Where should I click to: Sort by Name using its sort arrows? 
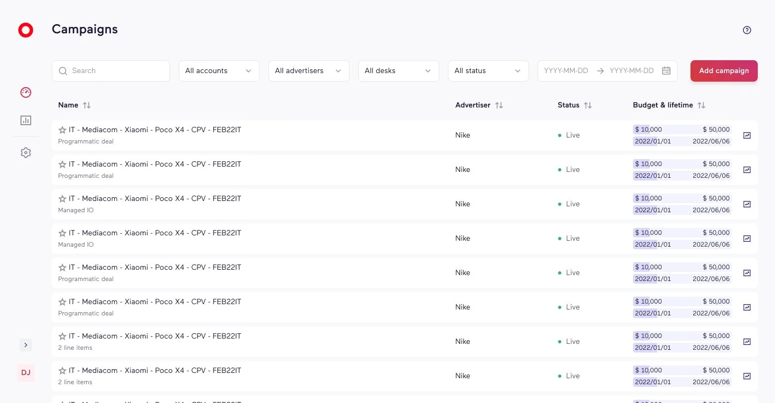87,105
